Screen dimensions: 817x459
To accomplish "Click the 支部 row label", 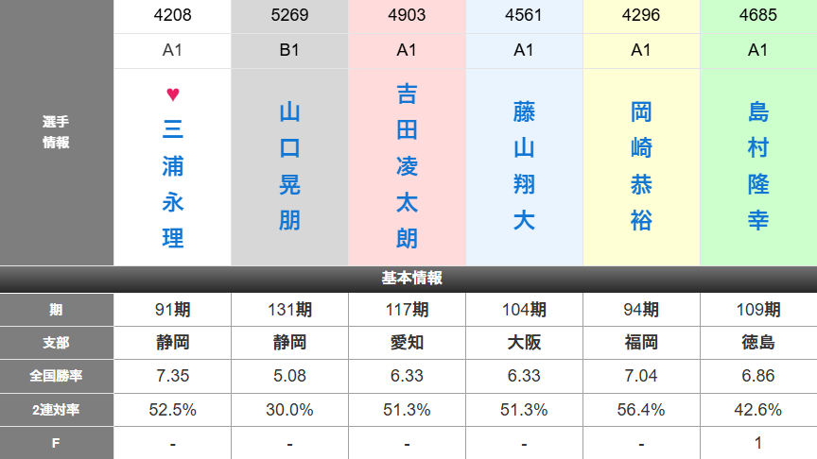I will 57,343.
